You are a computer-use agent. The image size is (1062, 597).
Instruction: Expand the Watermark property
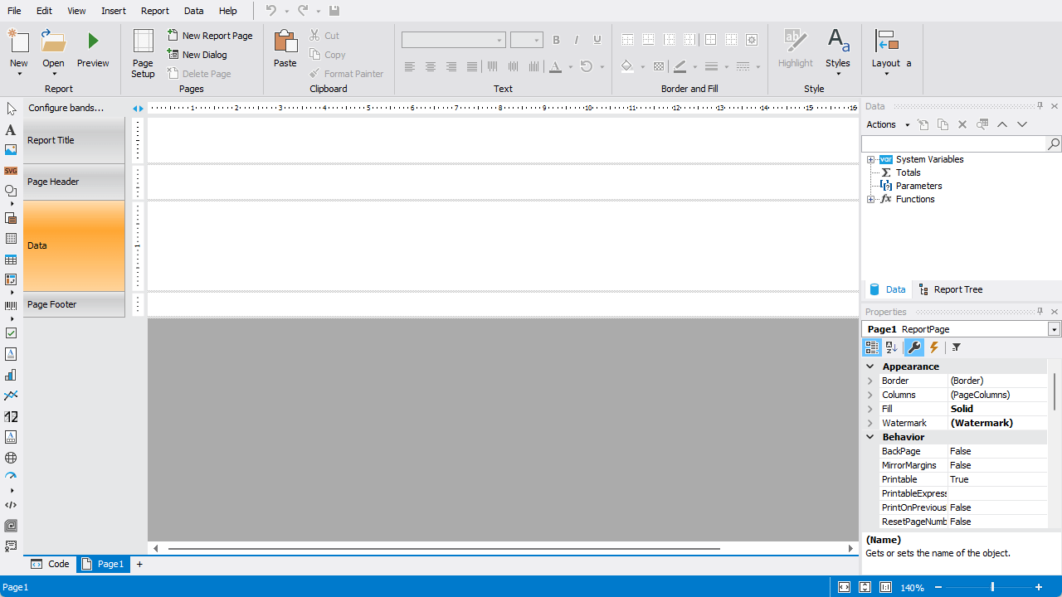click(870, 423)
